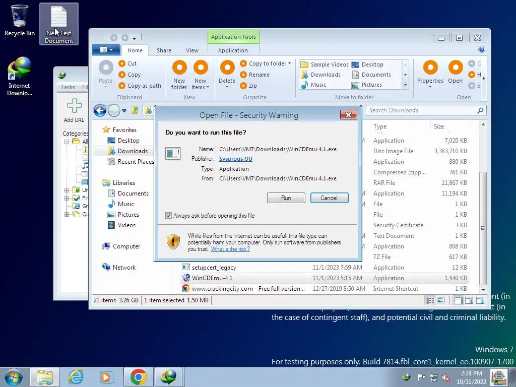Open the New items dropdown

pos(201,84)
